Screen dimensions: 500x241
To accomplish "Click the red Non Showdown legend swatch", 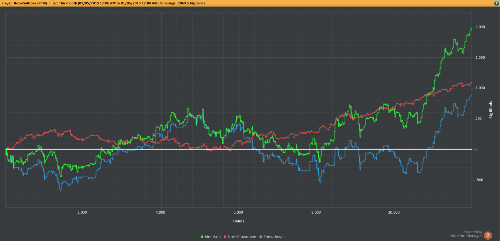I will (225, 237).
